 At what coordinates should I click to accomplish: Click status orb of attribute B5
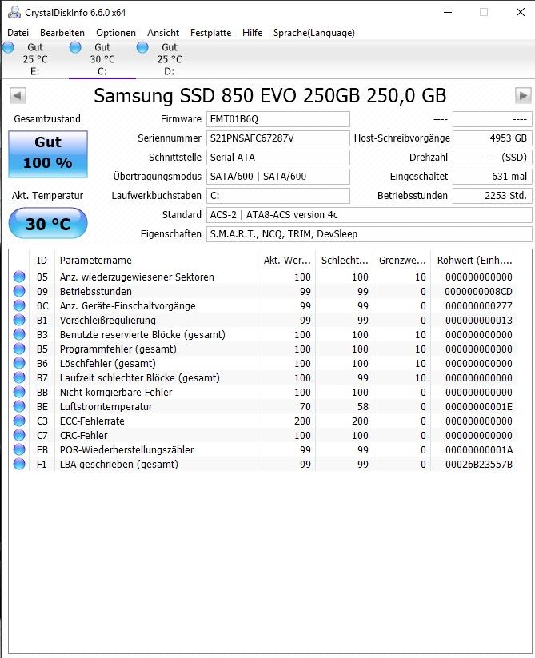(x=19, y=349)
